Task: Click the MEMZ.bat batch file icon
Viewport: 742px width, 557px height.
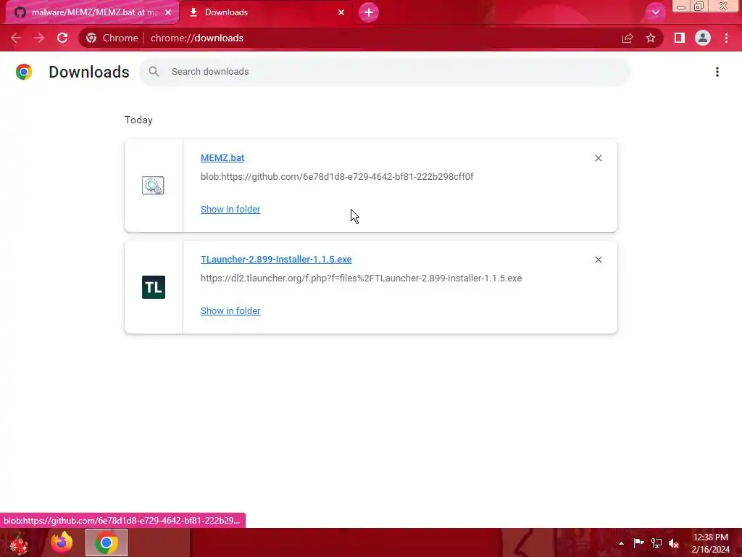Action: (x=153, y=185)
